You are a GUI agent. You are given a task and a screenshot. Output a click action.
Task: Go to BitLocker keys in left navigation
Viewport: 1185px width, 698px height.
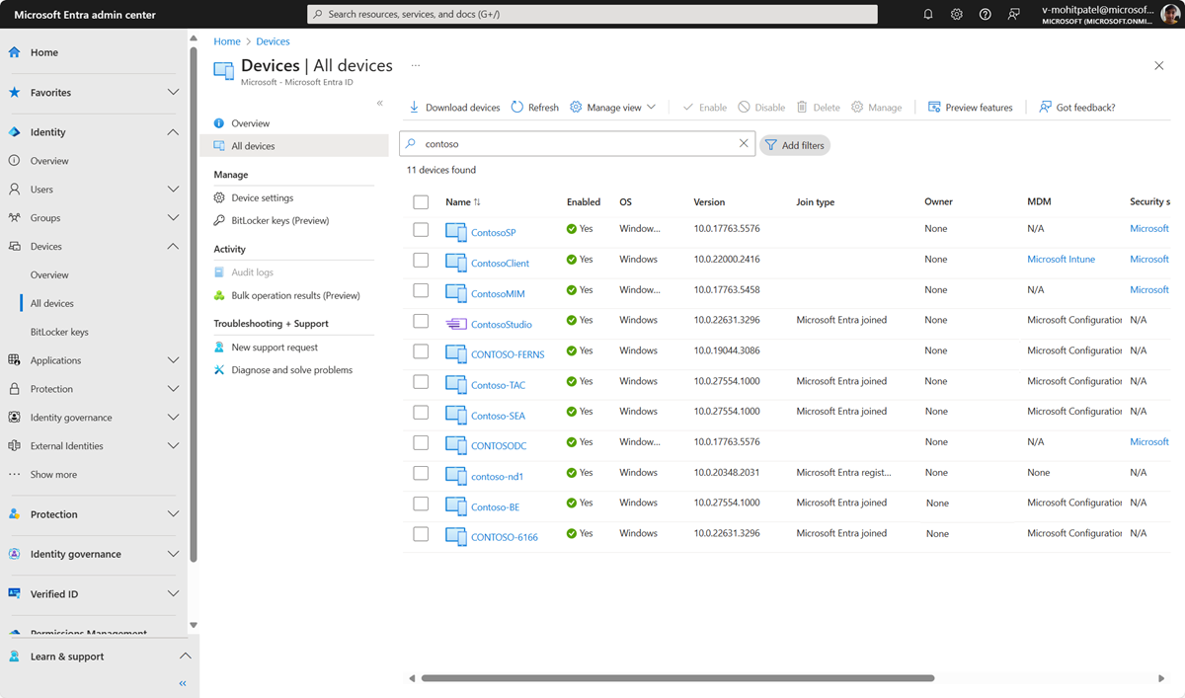click(x=59, y=332)
